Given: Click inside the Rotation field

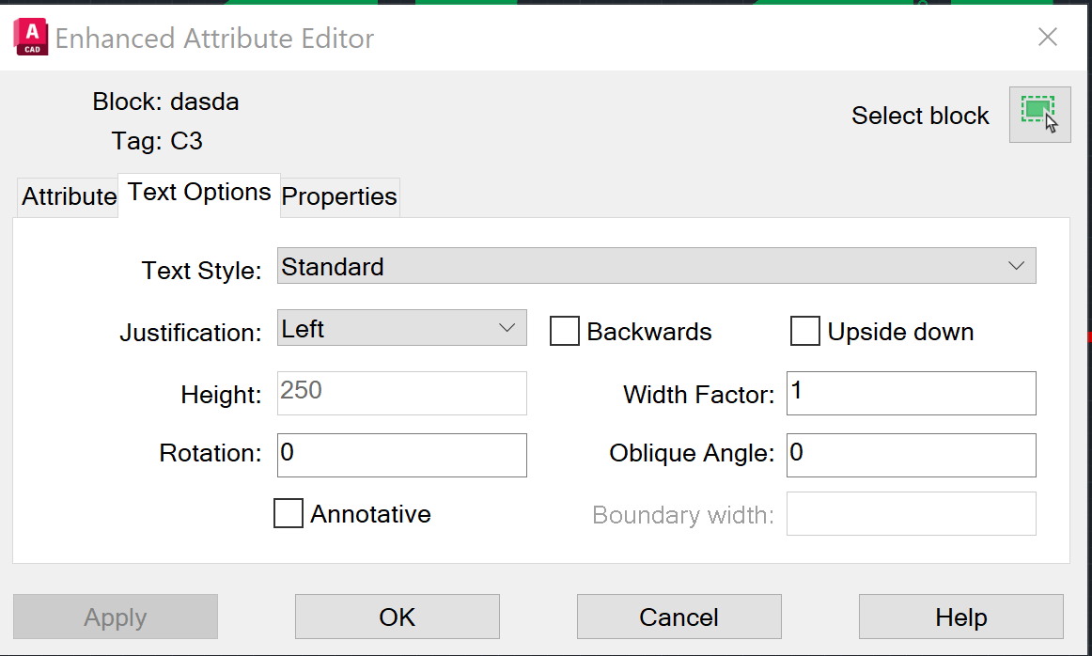Looking at the screenshot, I should [x=401, y=455].
